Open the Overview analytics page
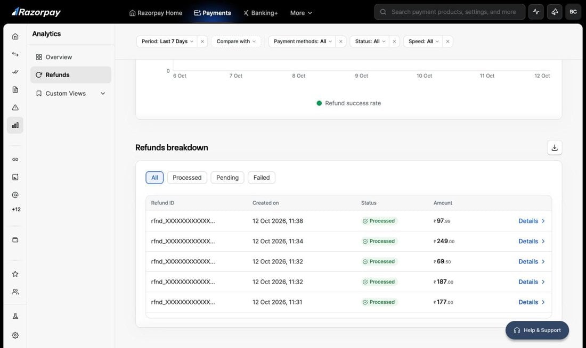Screen dimensions: 586x348 [x=71, y=57]
